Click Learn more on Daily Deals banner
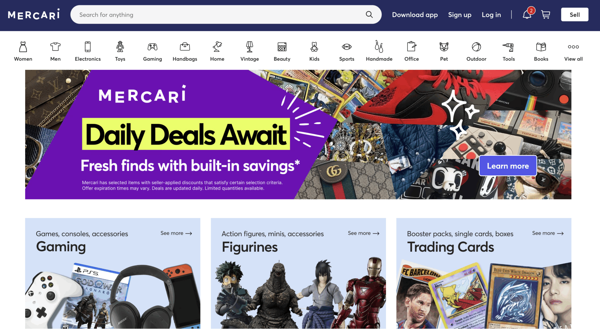Image resolution: width=600 pixels, height=333 pixels. (508, 166)
